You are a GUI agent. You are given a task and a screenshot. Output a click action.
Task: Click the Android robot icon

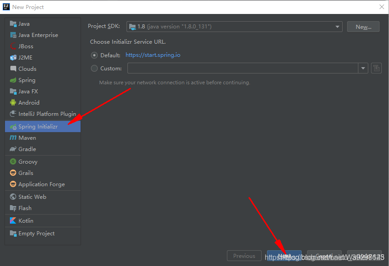point(13,102)
